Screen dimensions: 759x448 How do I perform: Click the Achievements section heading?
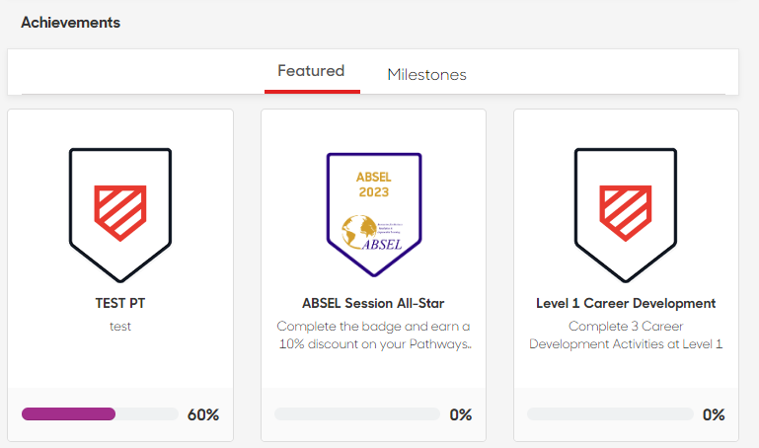coord(70,23)
